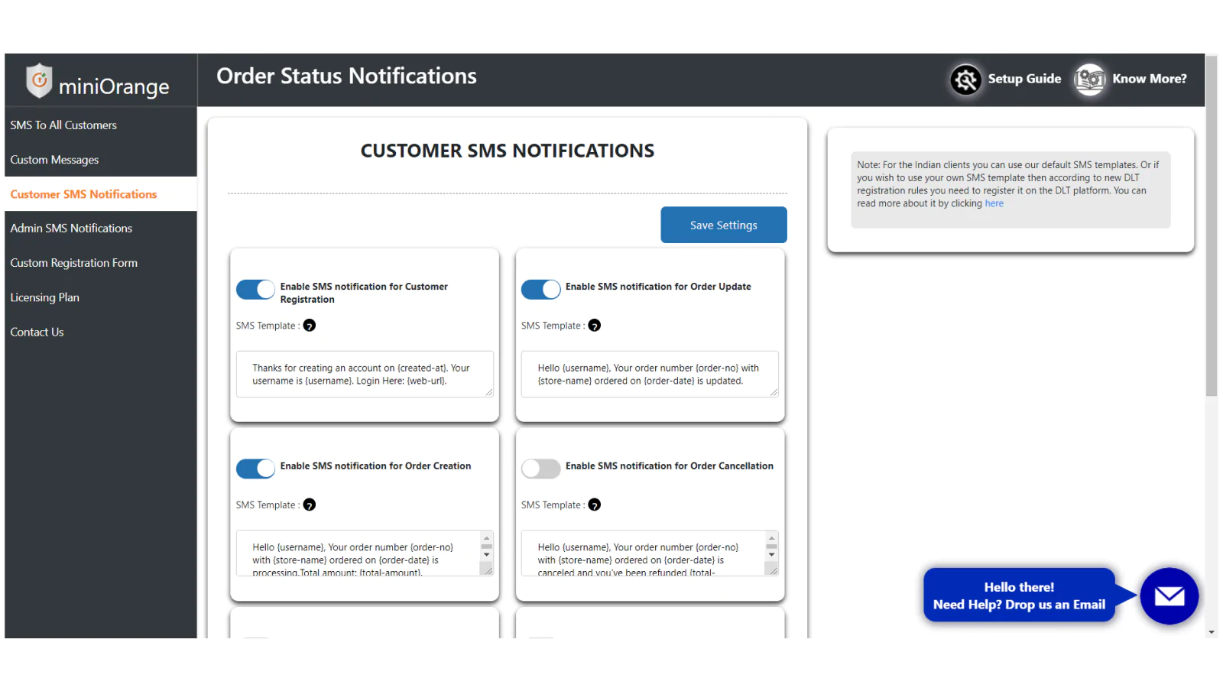Click the Know More book icon

pos(1089,79)
